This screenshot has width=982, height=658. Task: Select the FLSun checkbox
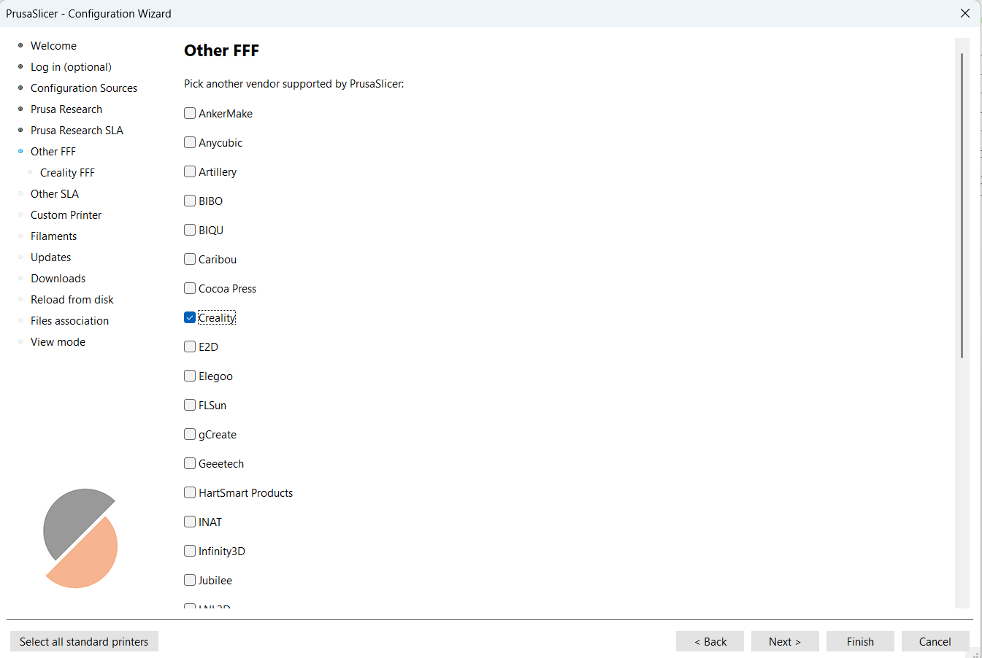190,406
